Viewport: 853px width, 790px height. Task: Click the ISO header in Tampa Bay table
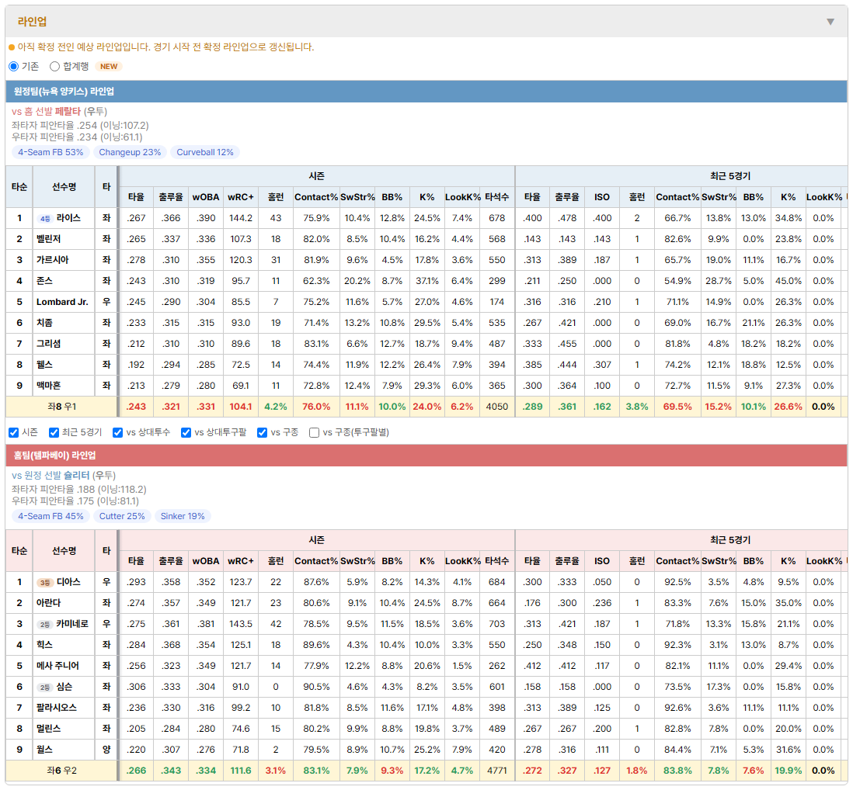click(x=601, y=561)
